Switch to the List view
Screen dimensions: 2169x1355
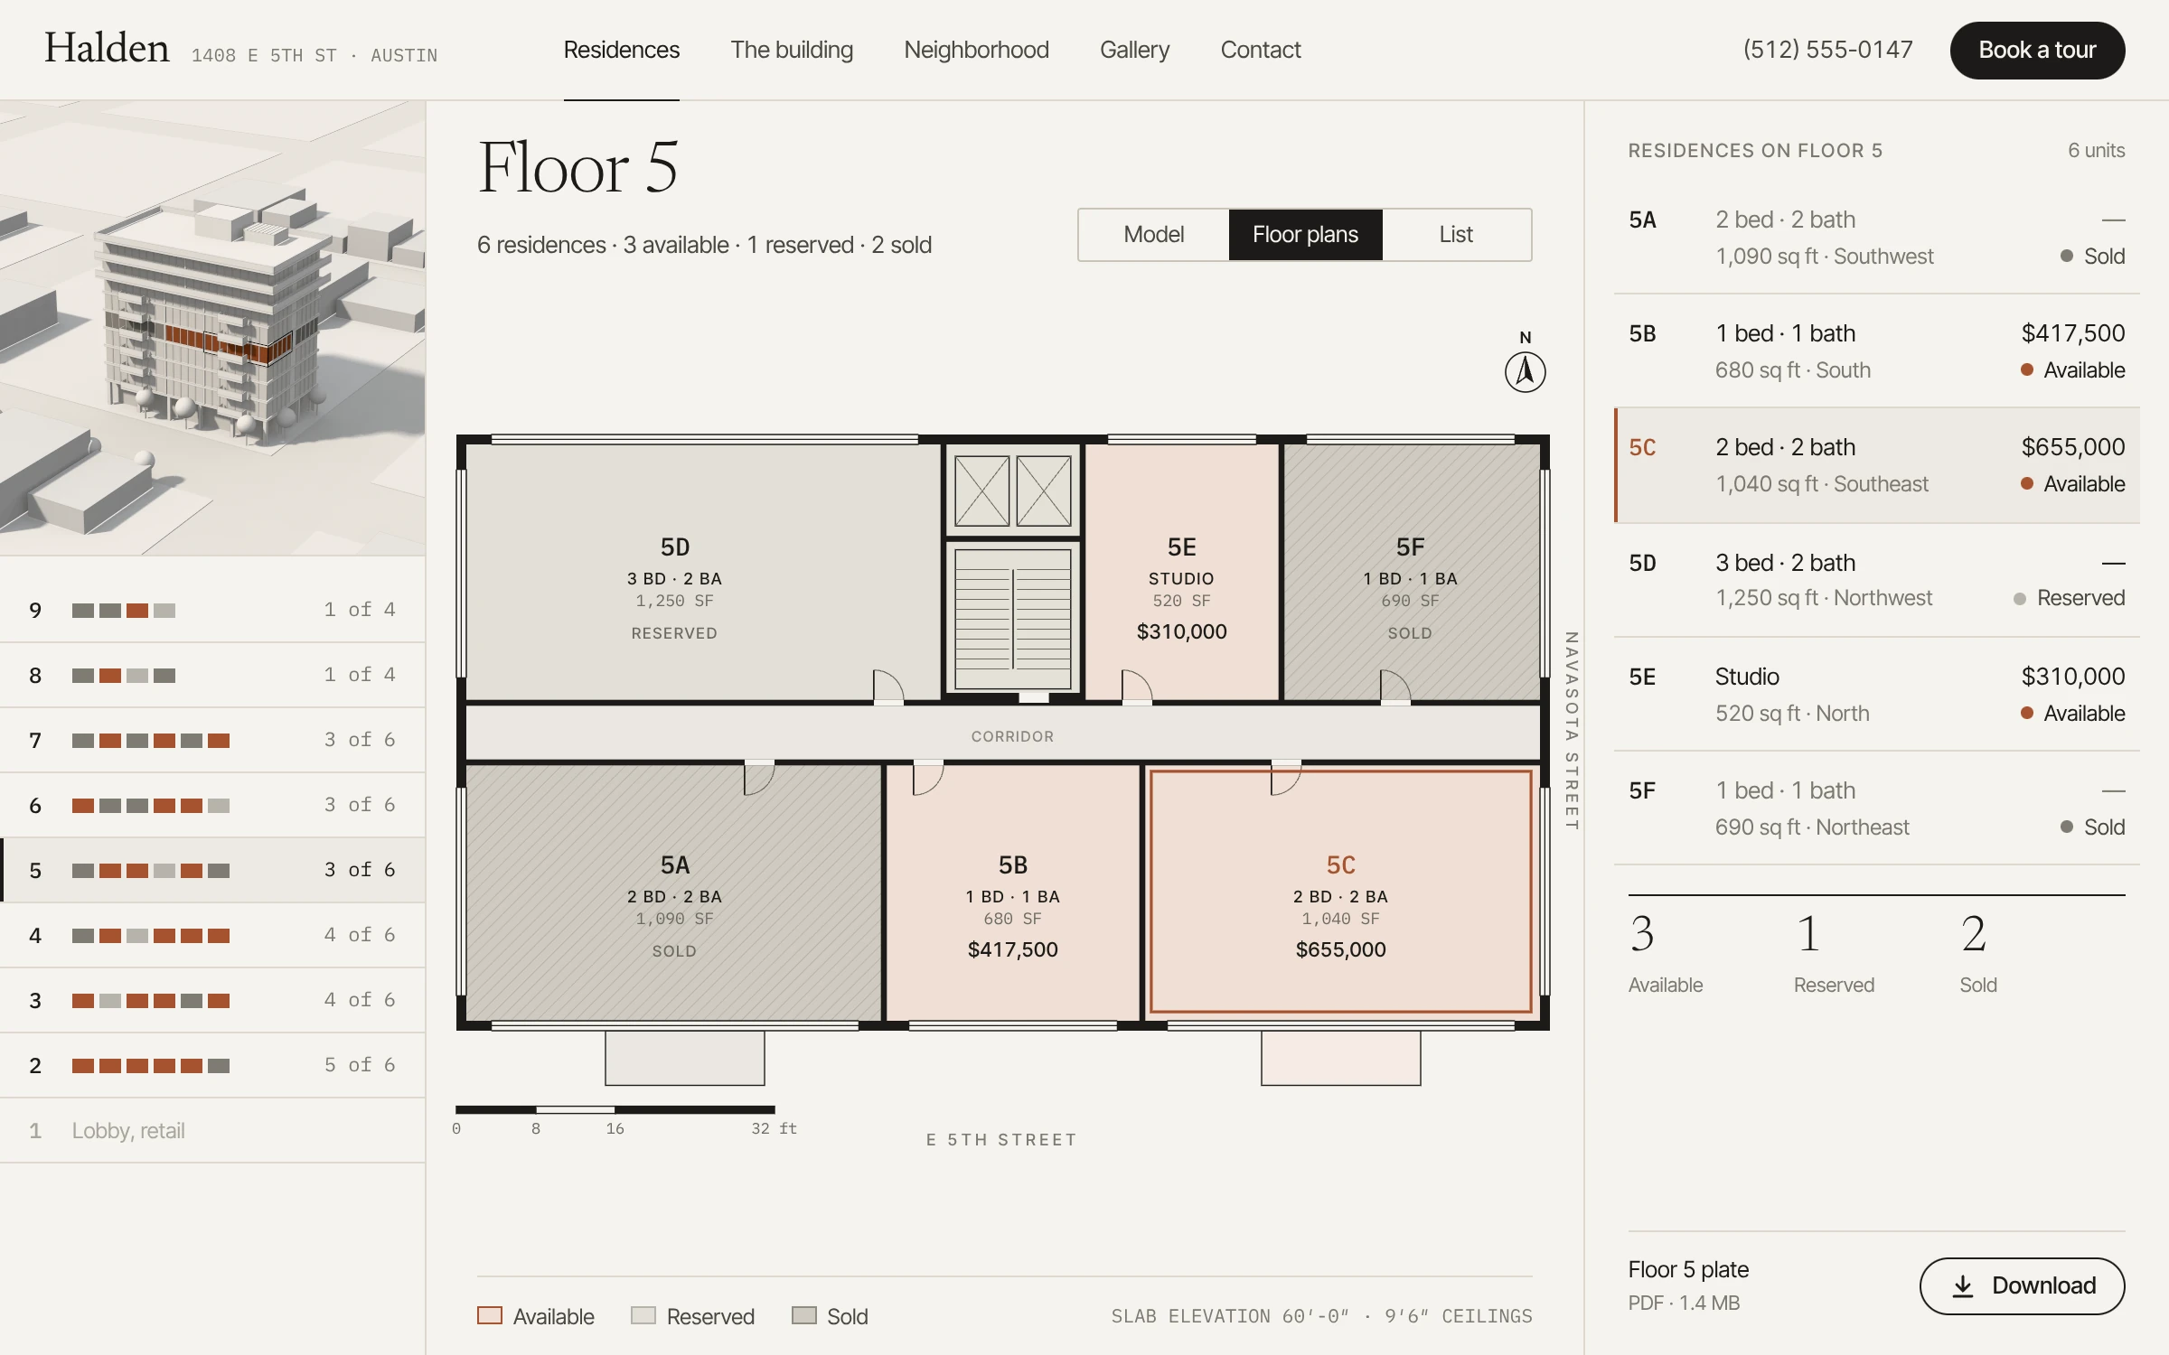(1456, 235)
